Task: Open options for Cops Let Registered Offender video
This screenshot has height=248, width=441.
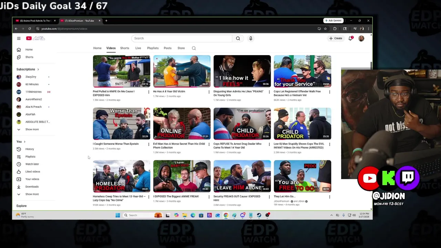Action: 329,92
